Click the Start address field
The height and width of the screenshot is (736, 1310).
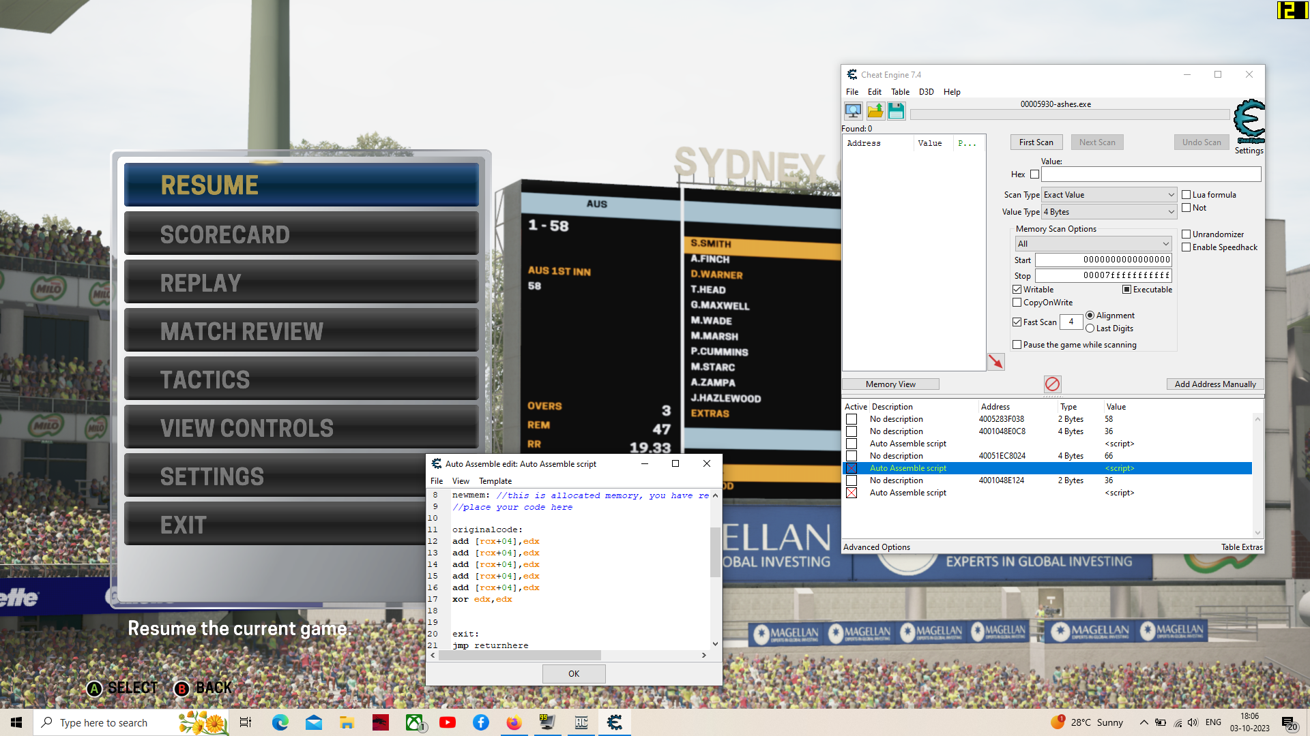[1103, 260]
